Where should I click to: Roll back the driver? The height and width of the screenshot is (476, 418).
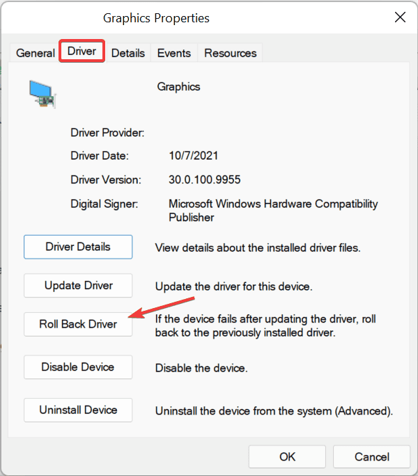click(78, 324)
